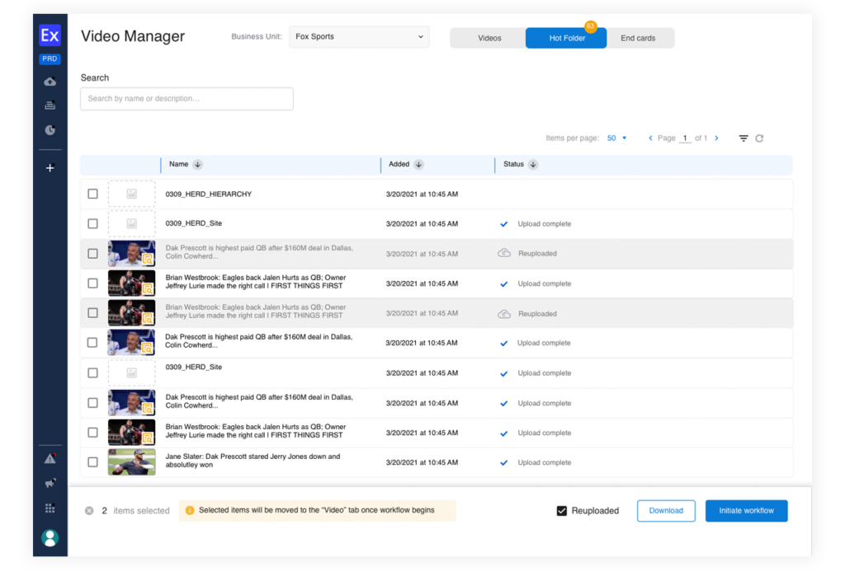
Task: Sort by the Added column arrow
Action: coord(418,165)
